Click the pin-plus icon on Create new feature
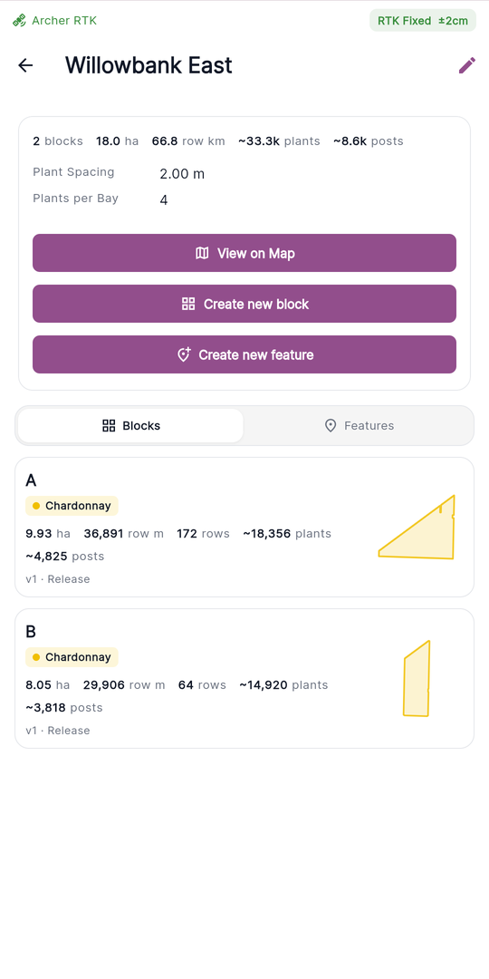The height and width of the screenshot is (979, 489). tap(183, 354)
